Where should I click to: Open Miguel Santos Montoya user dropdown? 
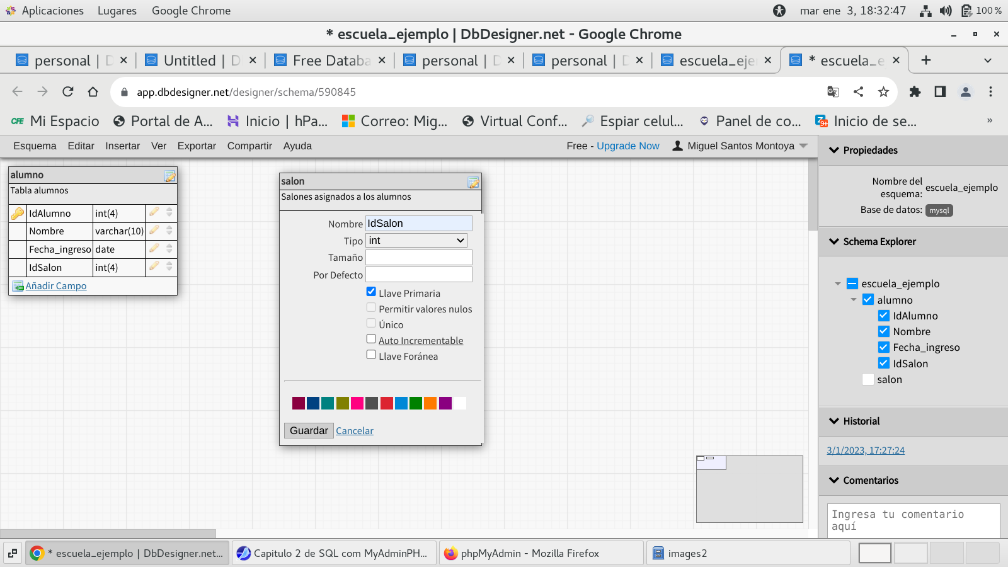point(740,146)
